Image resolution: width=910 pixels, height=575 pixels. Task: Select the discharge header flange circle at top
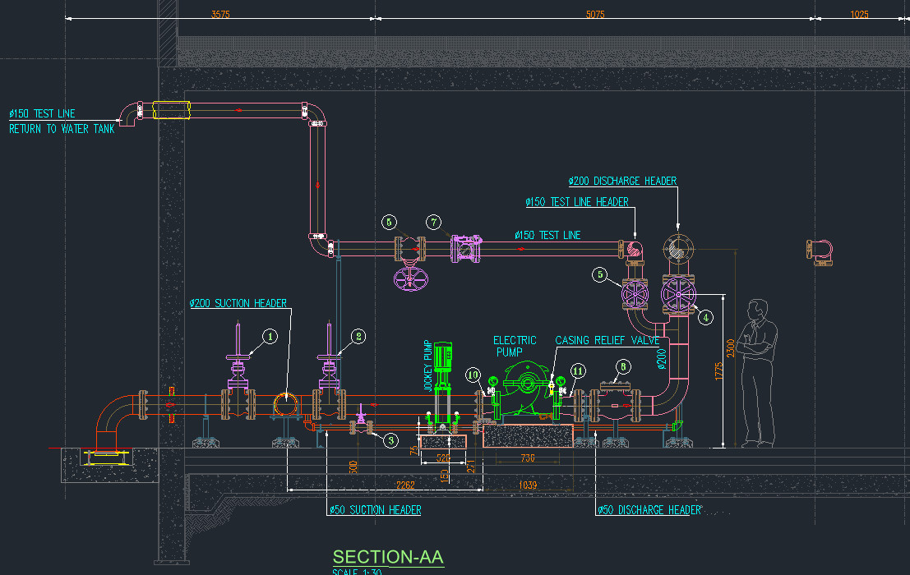[678, 250]
